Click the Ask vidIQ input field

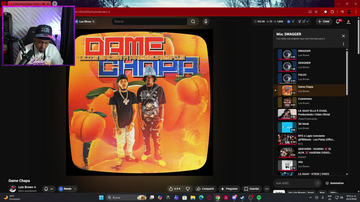(294, 183)
